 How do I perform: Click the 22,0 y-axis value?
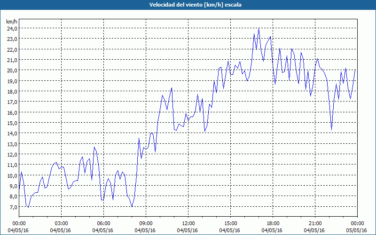(x=12, y=50)
